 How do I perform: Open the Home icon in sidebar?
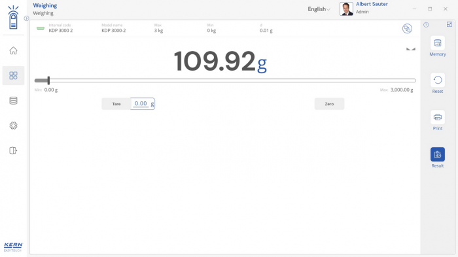pos(13,50)
